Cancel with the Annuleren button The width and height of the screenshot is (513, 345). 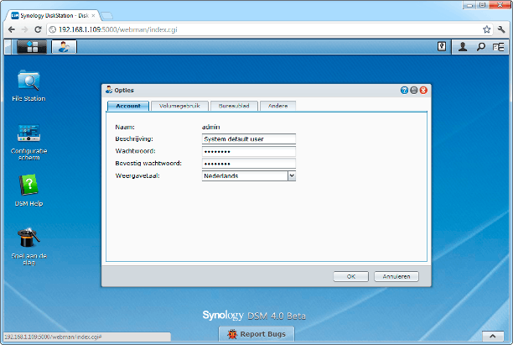[x=396, y=276]
